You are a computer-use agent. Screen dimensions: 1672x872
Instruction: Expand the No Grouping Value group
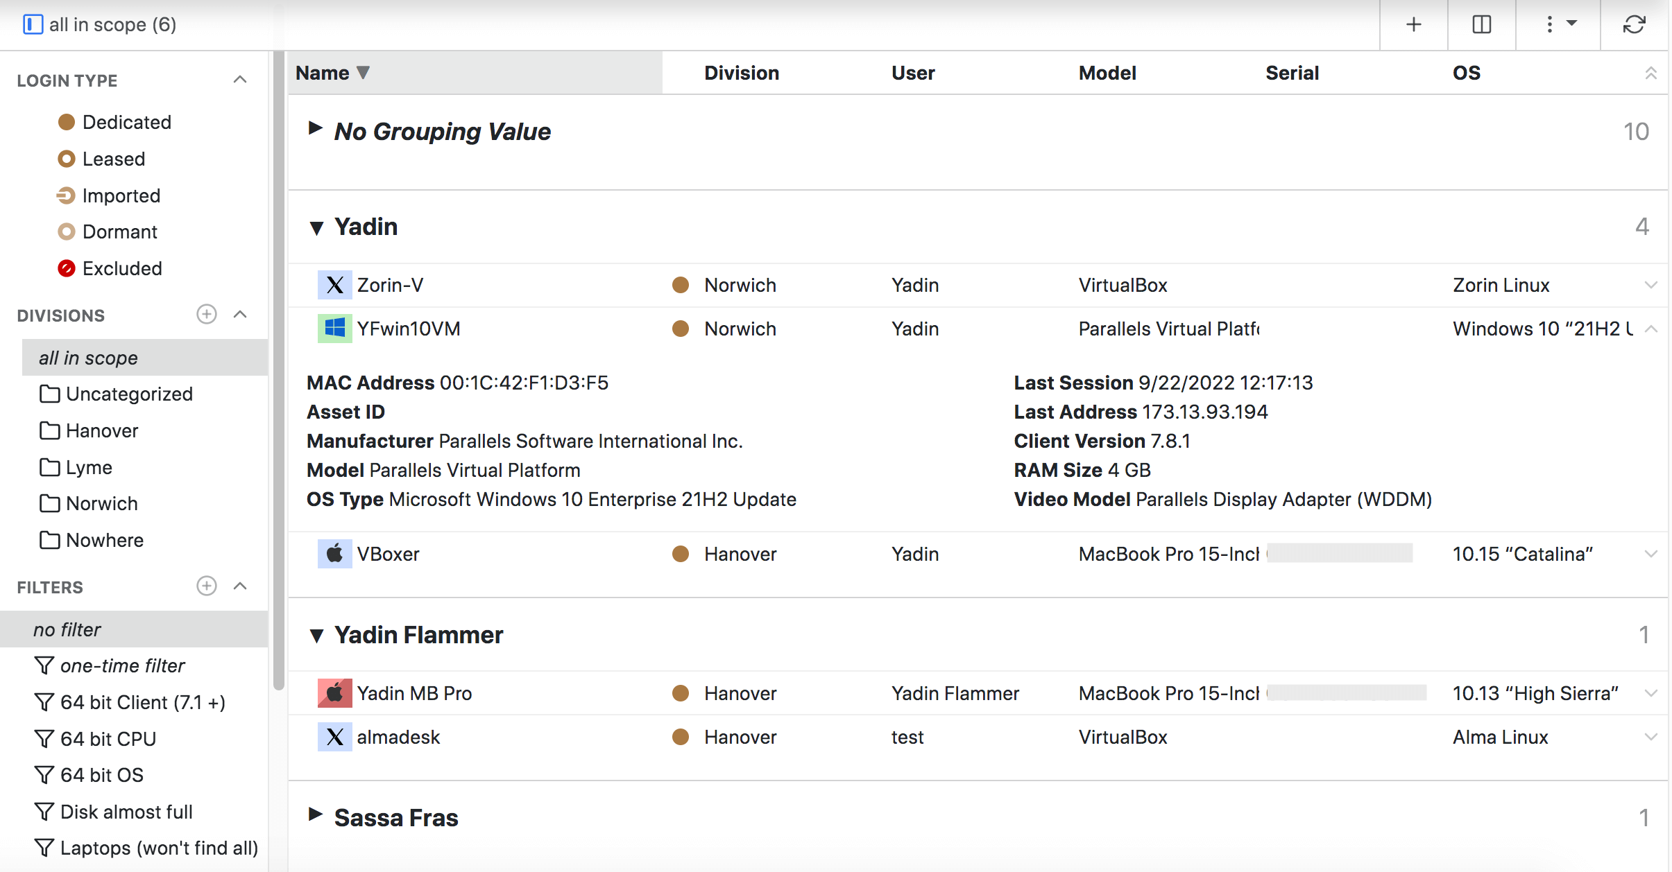316,128
